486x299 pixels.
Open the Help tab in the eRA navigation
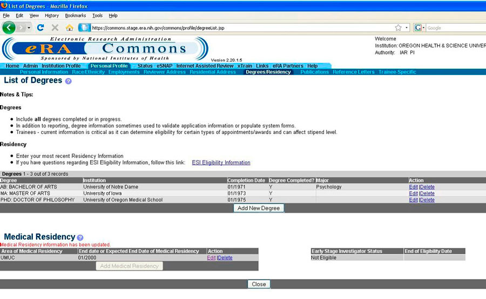coord(313,66)
